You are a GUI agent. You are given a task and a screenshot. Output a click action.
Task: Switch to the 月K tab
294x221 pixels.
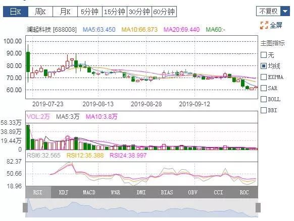(x=65, y=12)
